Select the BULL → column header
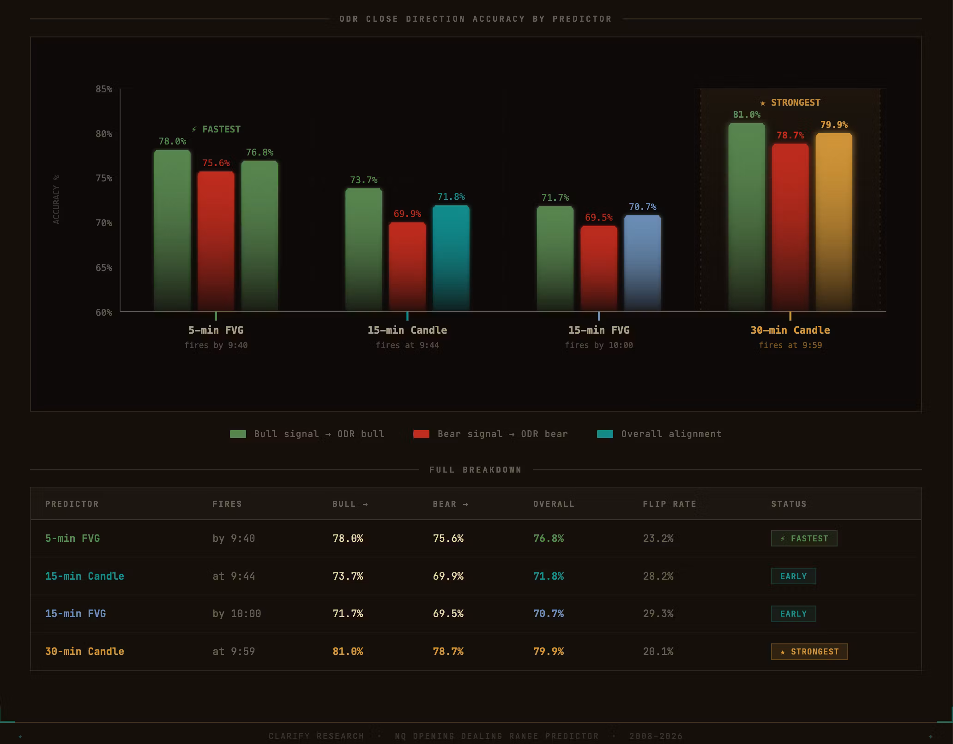This screenshot has width=953, height=744. (x=350, y=504)
